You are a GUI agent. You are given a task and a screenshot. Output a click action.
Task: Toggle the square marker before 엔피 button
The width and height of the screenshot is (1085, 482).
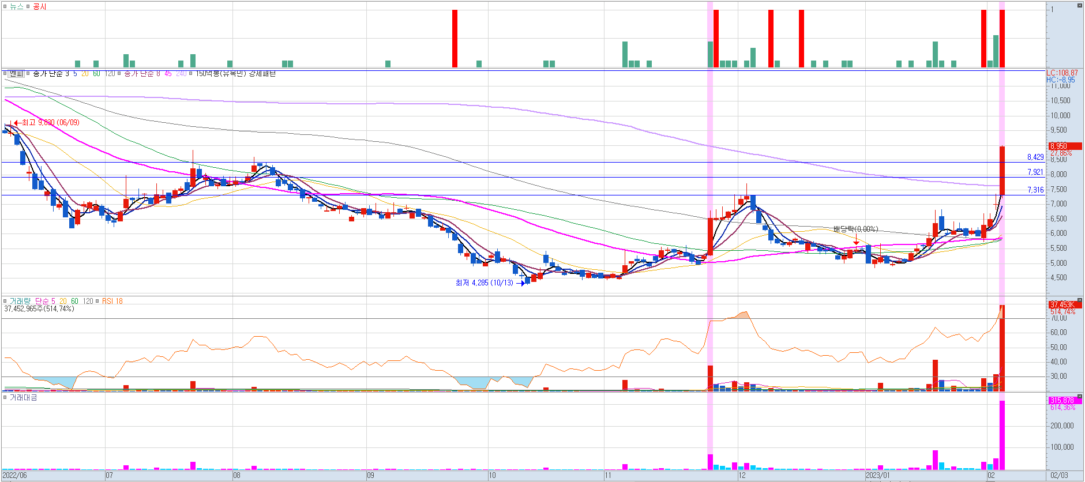(x=5, y=73)
